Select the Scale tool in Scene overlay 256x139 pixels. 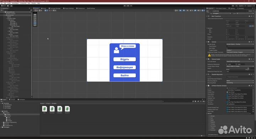(35, 21)
